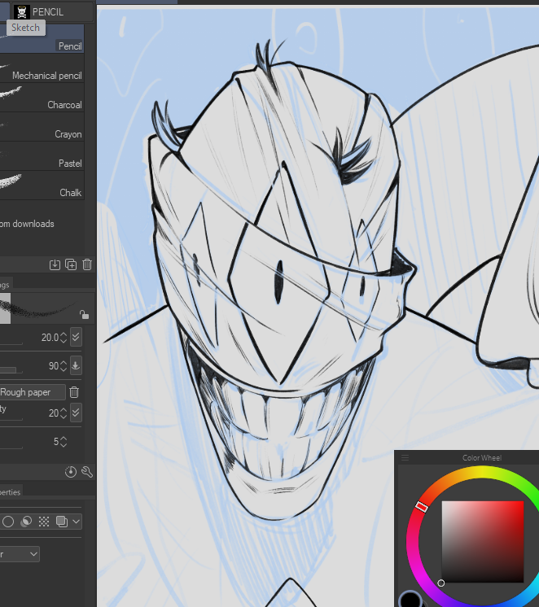Image resolution: width=539 pixels, height=607 pixels.
Task: Adjust the 90 value stepper
Action: pos(64,366)
